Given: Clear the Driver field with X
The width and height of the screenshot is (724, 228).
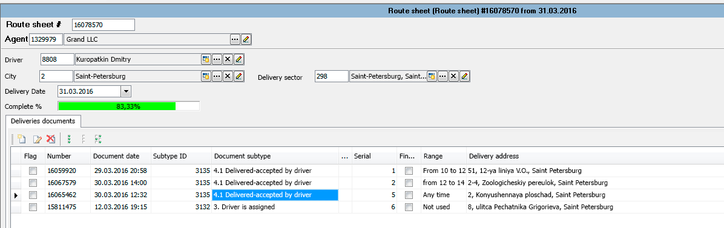Looking at the screenshot, I should [228, 59].
